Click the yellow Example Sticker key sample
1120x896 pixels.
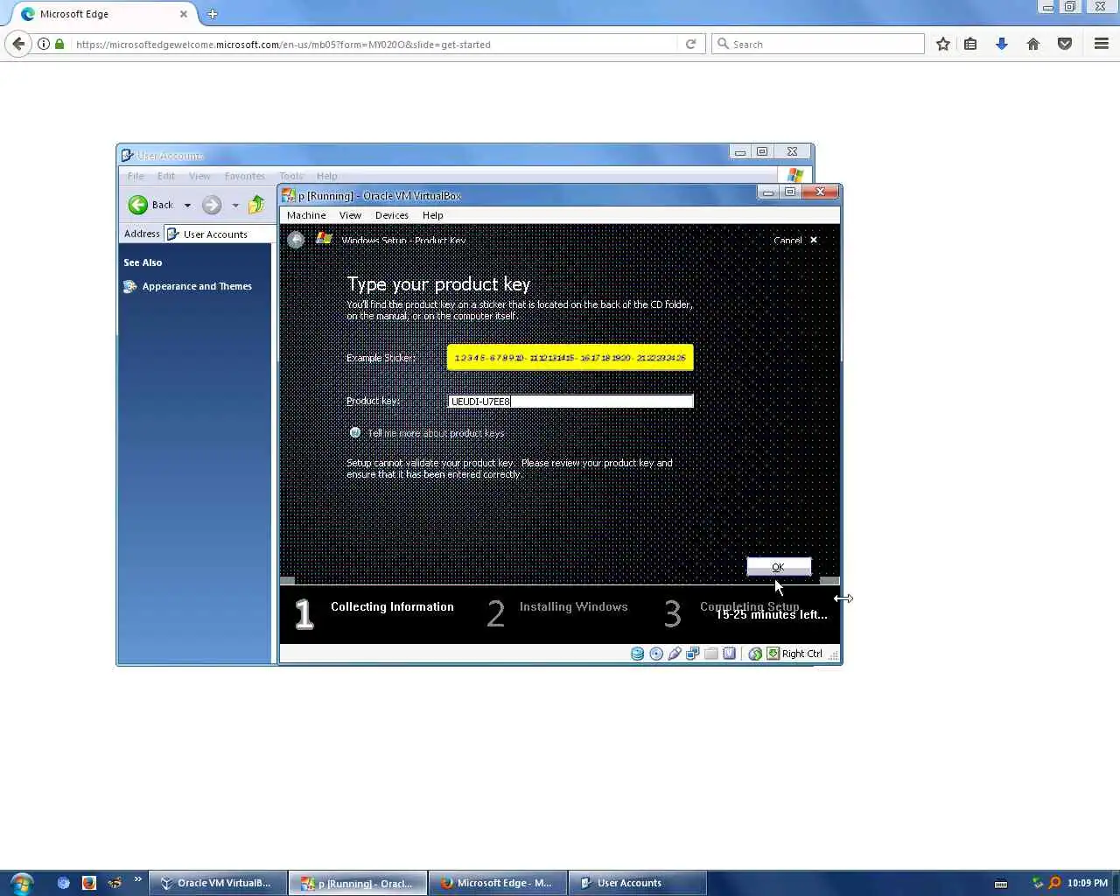coord(570,357)
